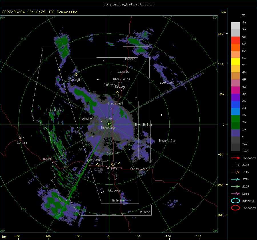Click the Cochrane label
This screenshot has width=257, height=240.
(93, 160)
